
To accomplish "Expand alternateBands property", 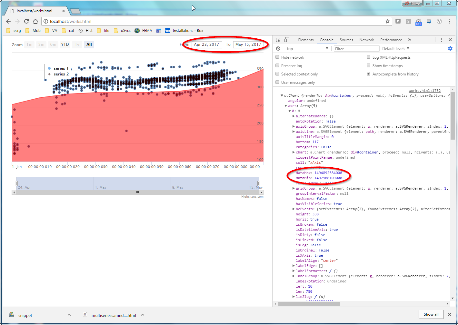I will 294,116.
